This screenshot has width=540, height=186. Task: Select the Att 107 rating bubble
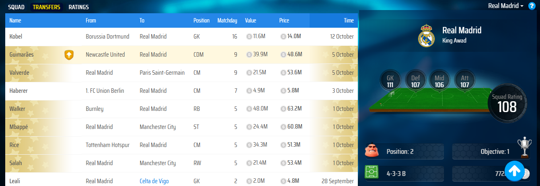(x=464, y=80)
